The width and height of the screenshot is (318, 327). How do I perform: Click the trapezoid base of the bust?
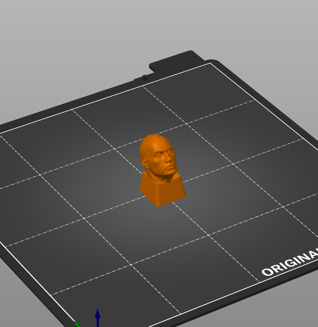(162, 193)
